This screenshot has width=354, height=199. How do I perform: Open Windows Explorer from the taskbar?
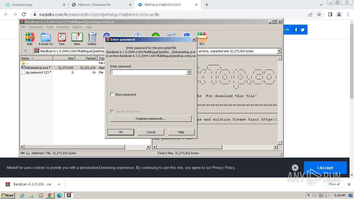click(31, 195)
